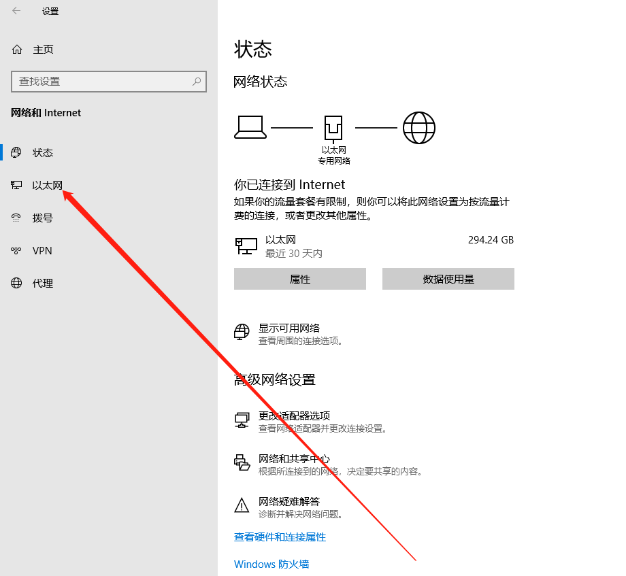626x576 pixels.
Task: Click the adapter icon beside 更改适配器选项
Action: (242, 420)
